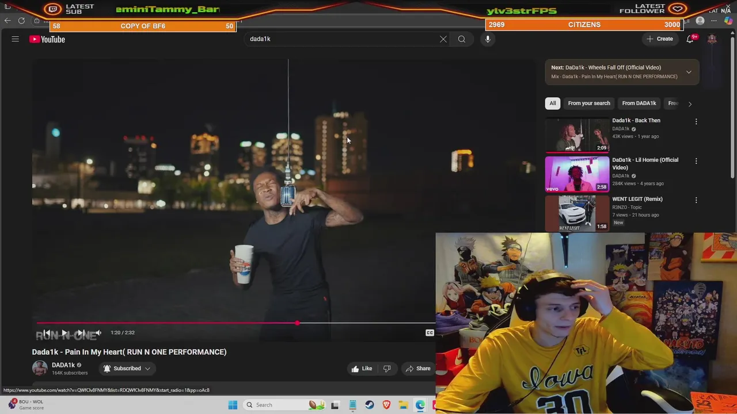Toggle closed captions on the player
This screenshot has height=414, width=737.
tap(430, 332)
